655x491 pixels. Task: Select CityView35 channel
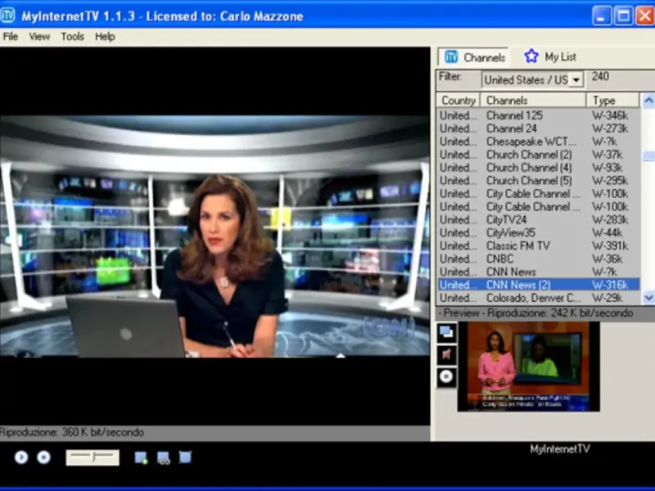(x=539, y=232)
